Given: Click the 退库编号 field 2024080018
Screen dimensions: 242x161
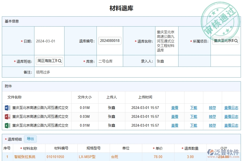Looking at the screenshot, I should (x=109, y=41).
